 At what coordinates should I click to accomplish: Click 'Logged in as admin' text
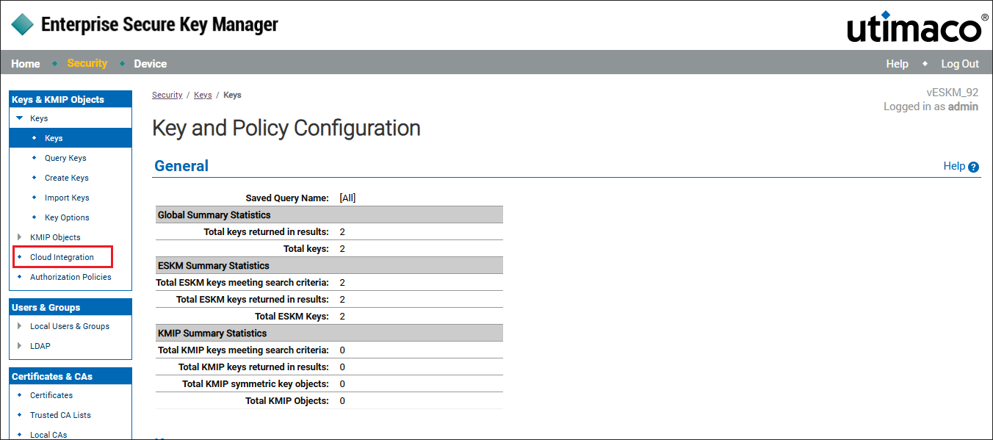931,107
